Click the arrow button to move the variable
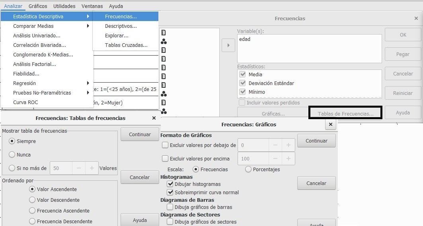 (x=228, y=45)
